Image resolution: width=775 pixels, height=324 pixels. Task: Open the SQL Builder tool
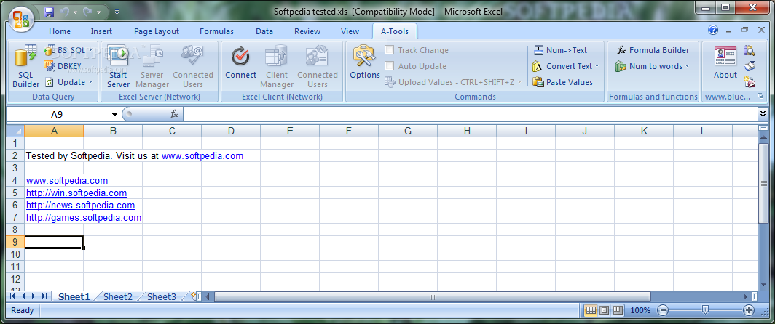[x=25, y=66]
